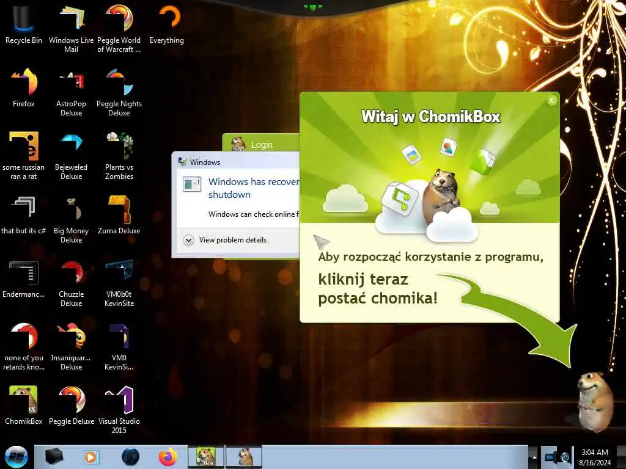This screenshot has width=626, height=469.
Task: Open the black folder taskbar icon
Action: coord(54,457)
